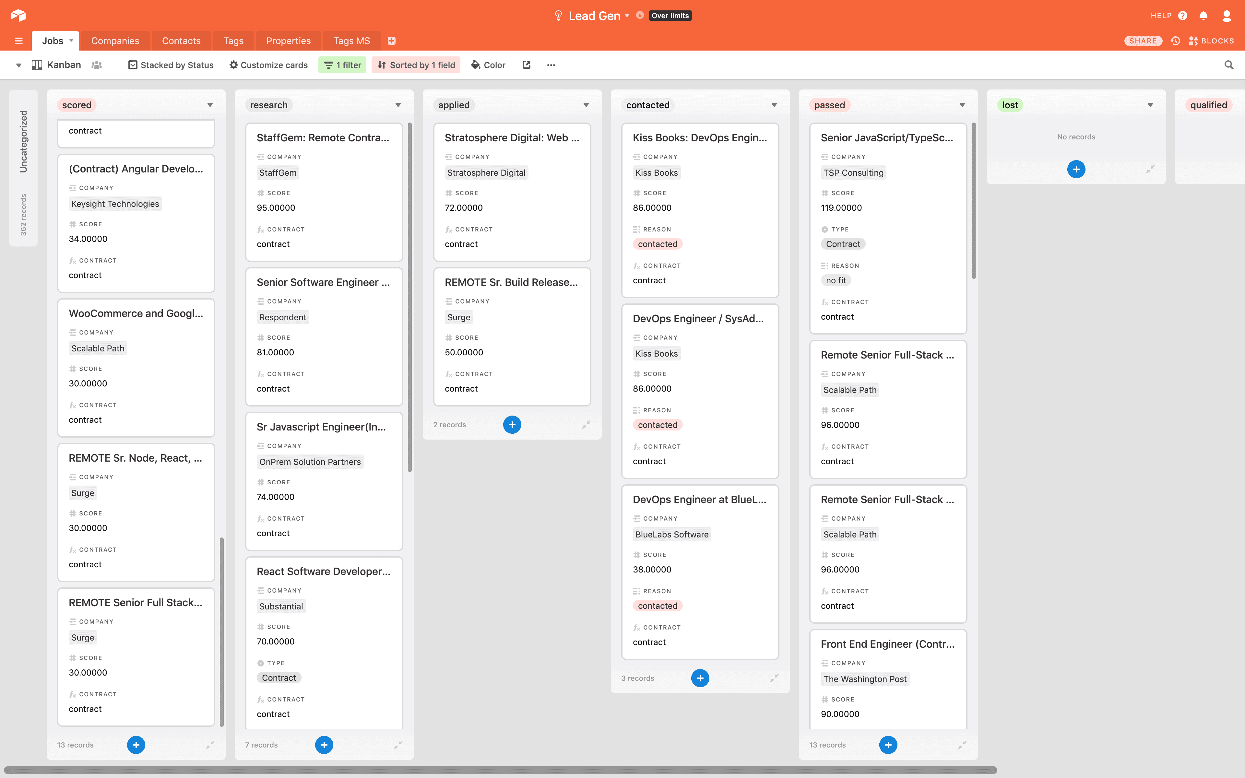The height and width of the screenshot is (778, 1245).
Task: Switch to the Tags MS tab
Action: point(351,41)
